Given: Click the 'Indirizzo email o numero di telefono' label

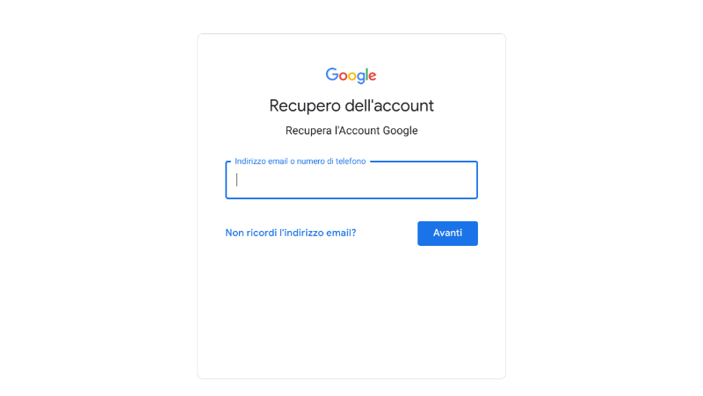Looking at the screenshot, I should click(x=300, y=162).
